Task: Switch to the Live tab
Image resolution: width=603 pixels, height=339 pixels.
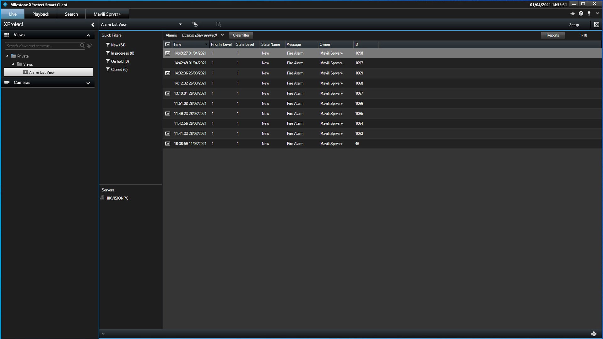Action: point(13,14)
